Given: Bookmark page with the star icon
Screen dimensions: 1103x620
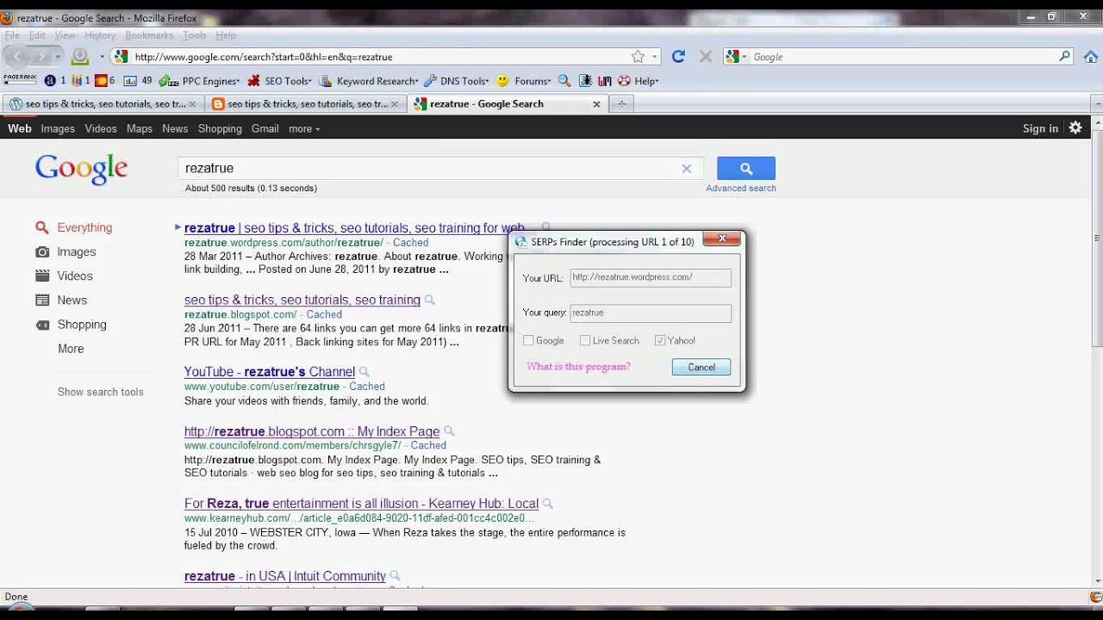Looking at the screenshot, I should (x=638, y=57).
